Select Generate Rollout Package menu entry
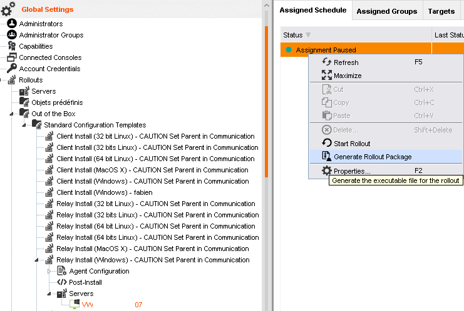The height and width of the screenshot is (311, 464). [x=386, y=157]
